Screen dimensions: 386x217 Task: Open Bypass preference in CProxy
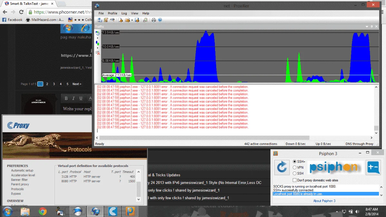(x=16, y=193)
